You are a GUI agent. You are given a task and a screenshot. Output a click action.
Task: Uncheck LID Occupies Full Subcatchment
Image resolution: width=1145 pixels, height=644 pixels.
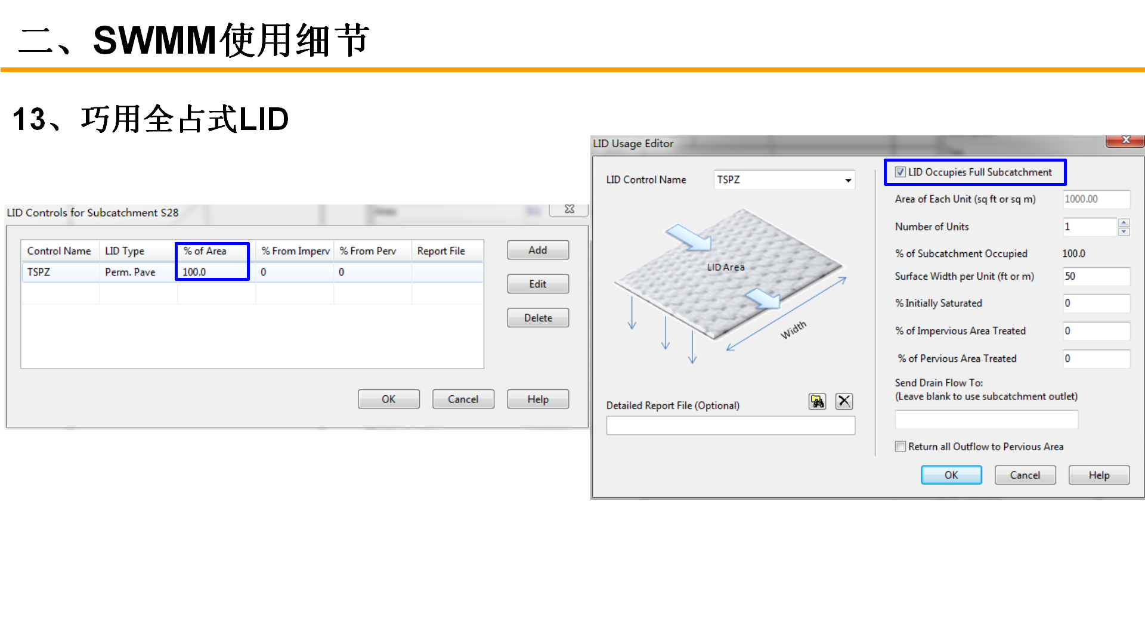900,172
